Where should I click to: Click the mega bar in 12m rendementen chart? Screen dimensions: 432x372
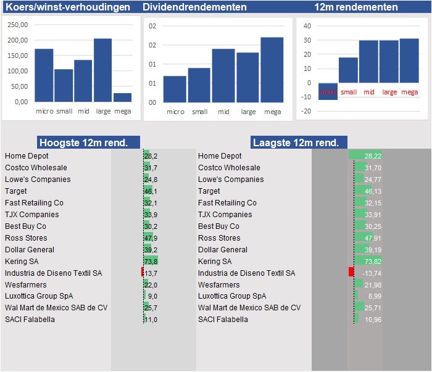click(x=409, y=60)
